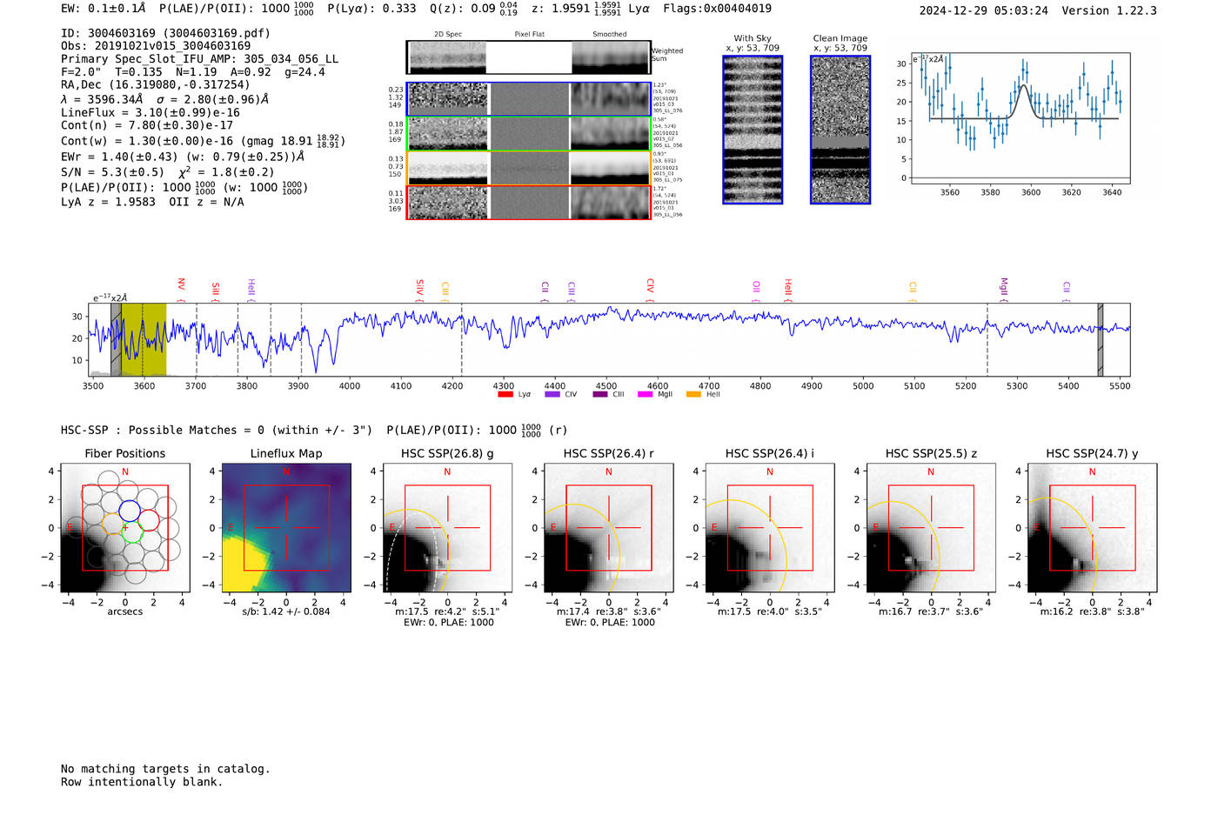Click the Gaussian peak in line fit plot
The image size is (1218, 829).
1024,86
